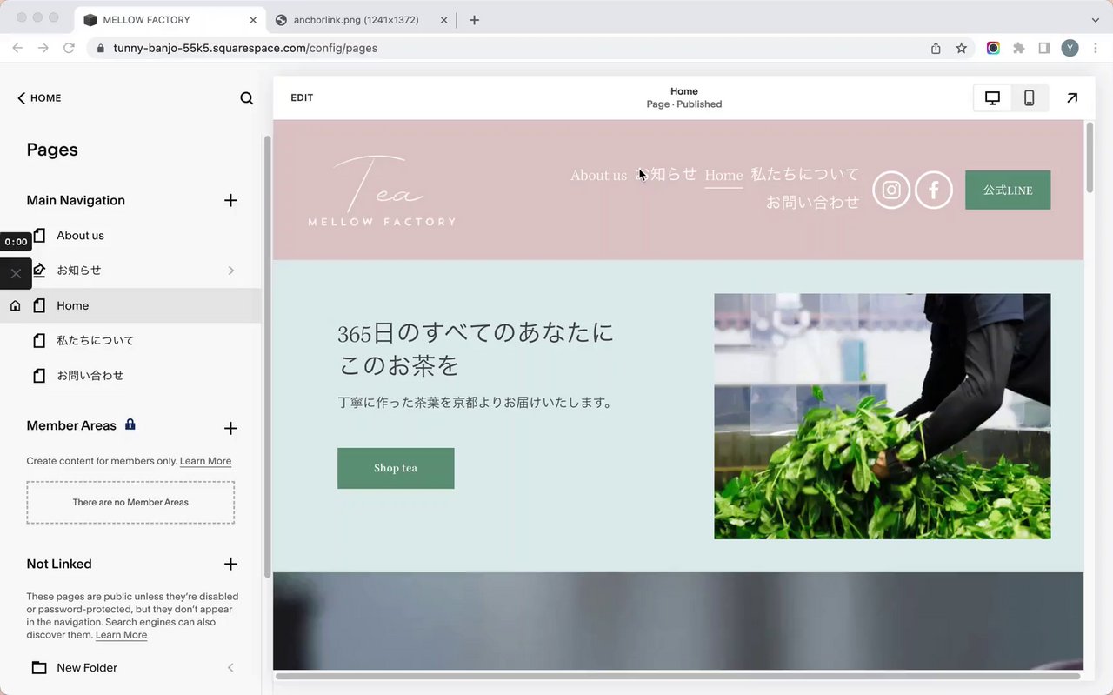Switch to MELLOW FACTORY browser tab
This screenshot has width=1113, height=695.
click(x=170, y=19)
